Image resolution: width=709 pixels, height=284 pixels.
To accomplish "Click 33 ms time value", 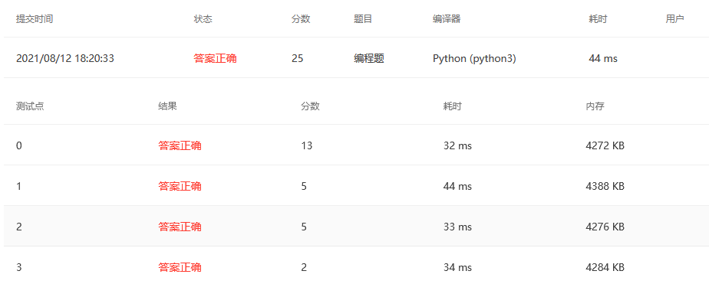I will click(x=457, y=227).
